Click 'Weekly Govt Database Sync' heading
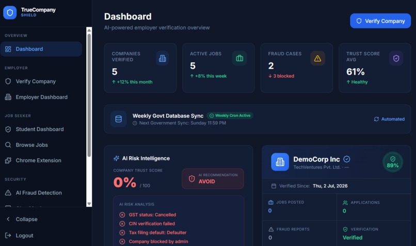Image resolution: width=416 pixels, height=246 pixels. 168,116
